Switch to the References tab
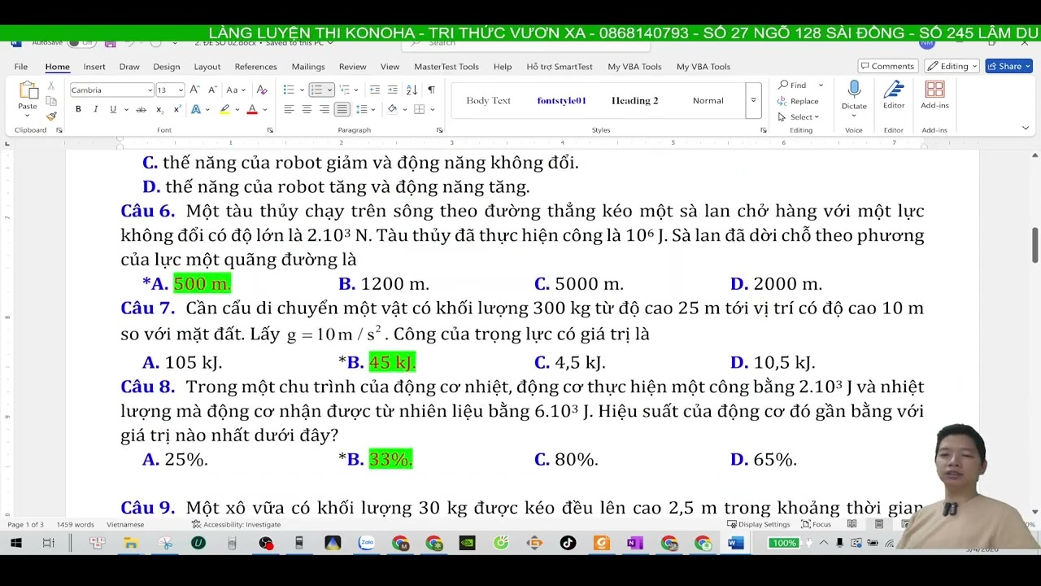 (255, 67)
